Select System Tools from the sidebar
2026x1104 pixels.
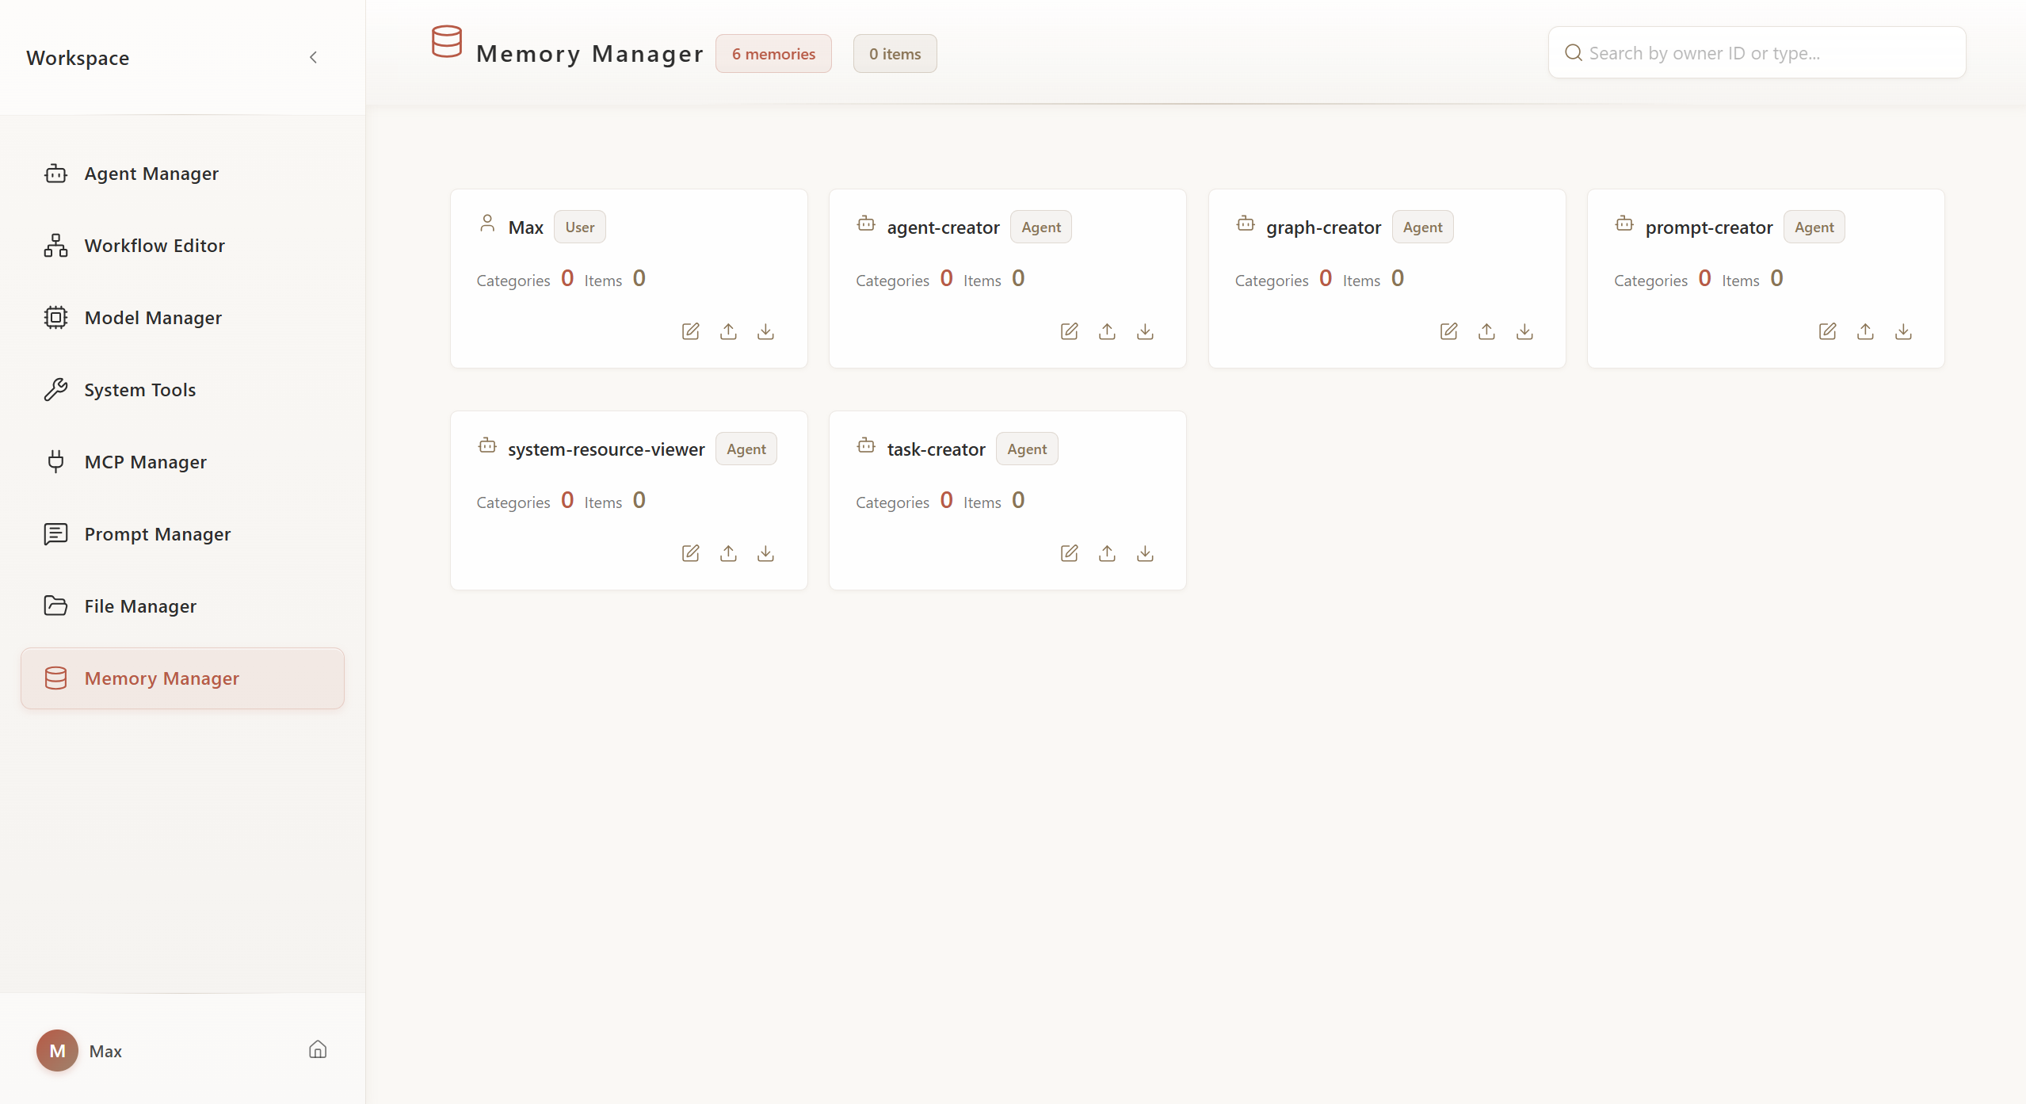[x=140, y=389]
